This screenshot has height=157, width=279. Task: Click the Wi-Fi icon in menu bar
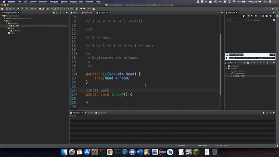234,2
